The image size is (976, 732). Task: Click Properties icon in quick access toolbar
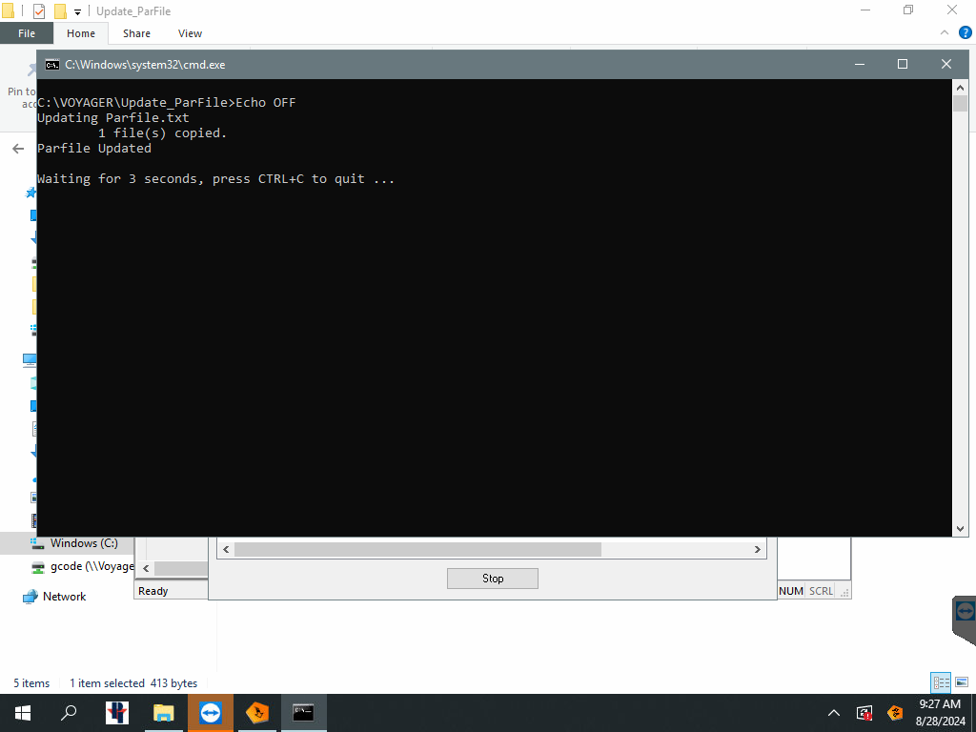point(39,11)
